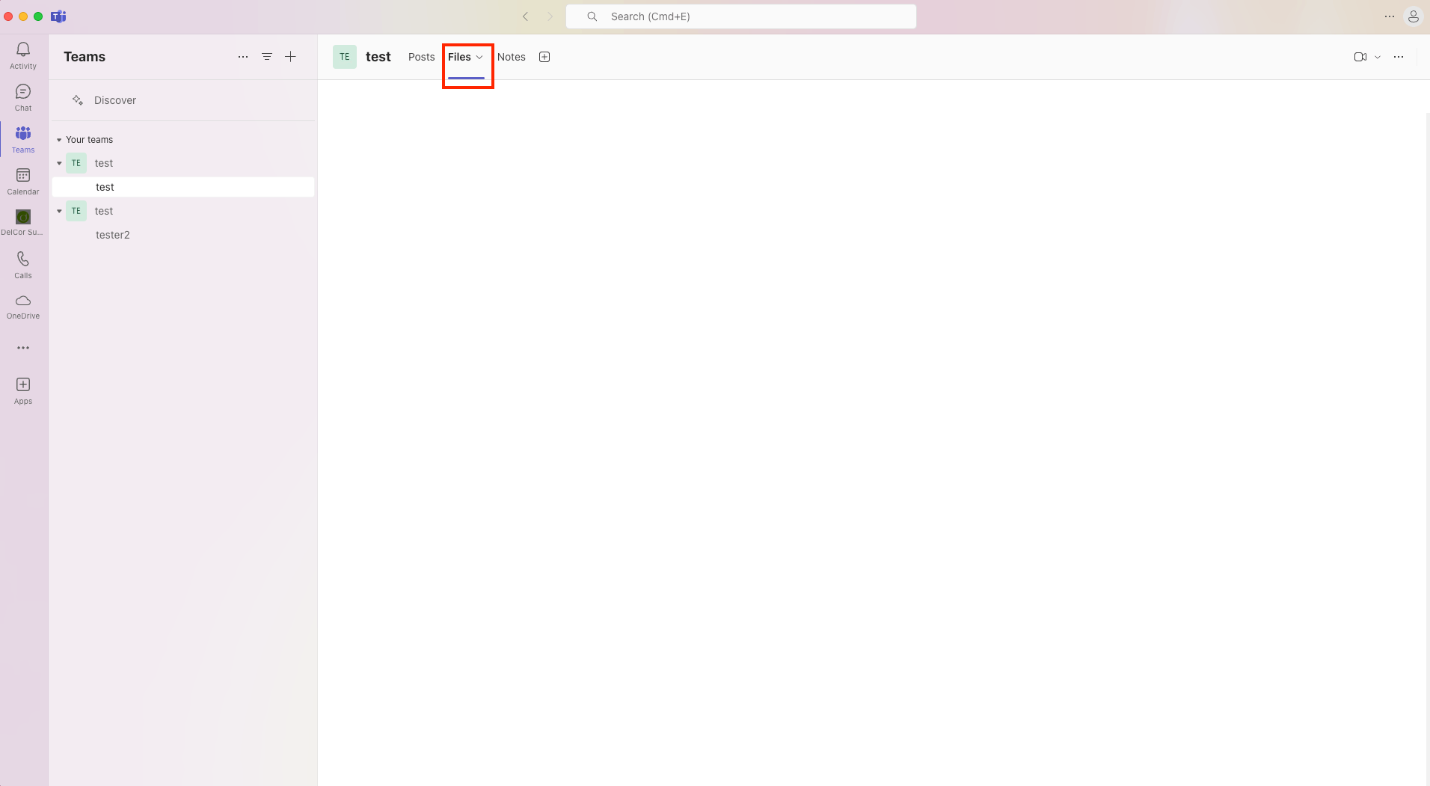Open the Files tab dropdown chevron
The width and height of the screenshot is (1430, 786).
click(x=479, y=57)
